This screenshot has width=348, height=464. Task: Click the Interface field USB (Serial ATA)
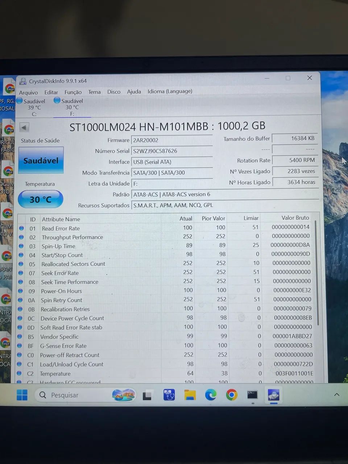point(172,162)
